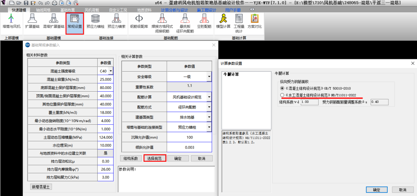Select 水工混凝土结构设计规范 NB/T11011-2022 radio
This screenshot has width=417, height=196.
282,95
